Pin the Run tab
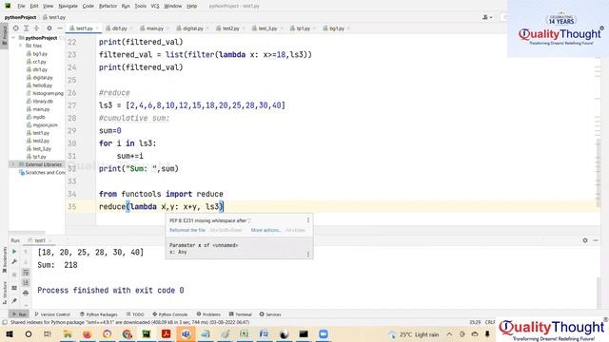Image resolution: width=609 pixels, height=342 pixels. coord(14,301)
